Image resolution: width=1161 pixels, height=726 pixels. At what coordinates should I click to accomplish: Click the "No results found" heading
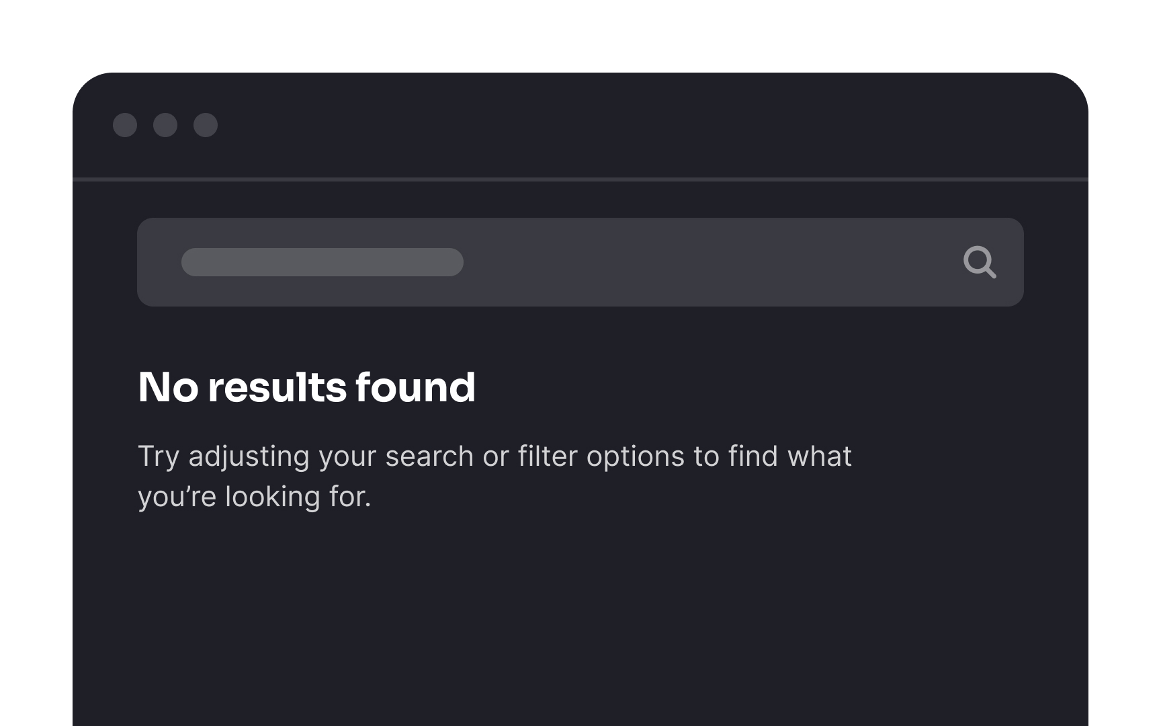click(x=306, y=387)
